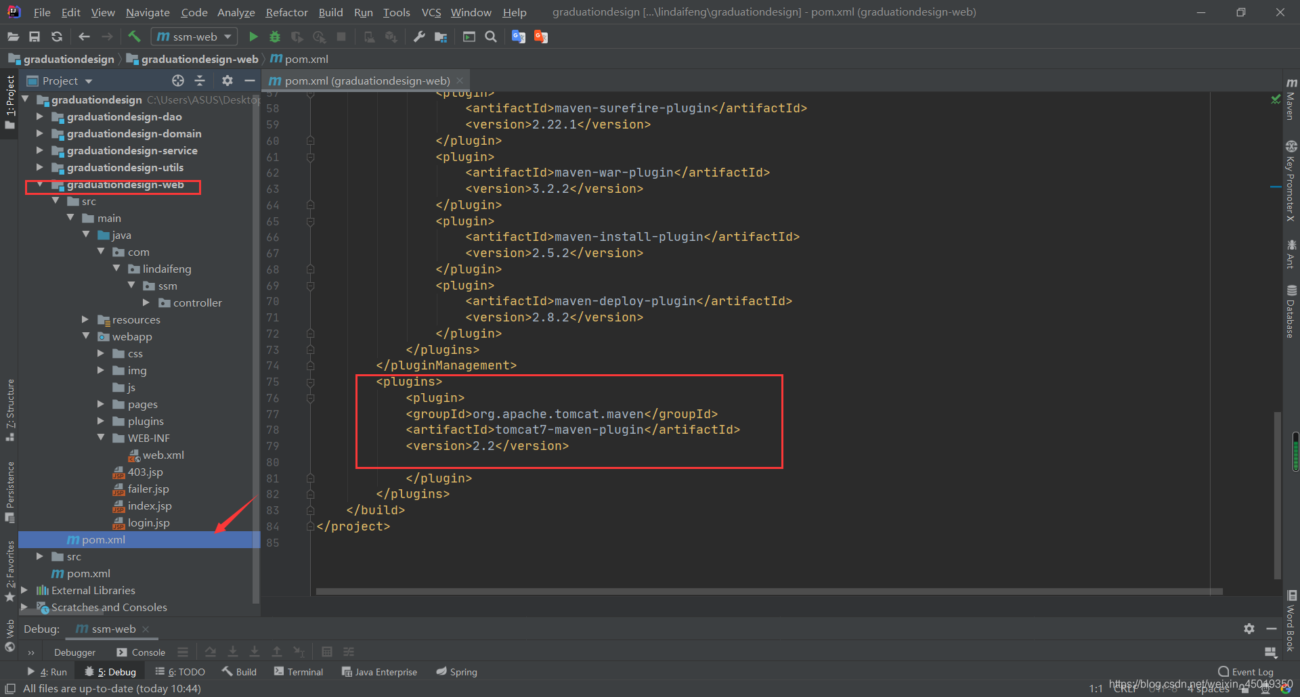Open Project Structure toolbar icon

click(441, 37)
